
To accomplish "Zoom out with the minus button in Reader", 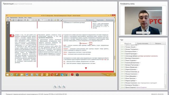I will tap(36, 20).
